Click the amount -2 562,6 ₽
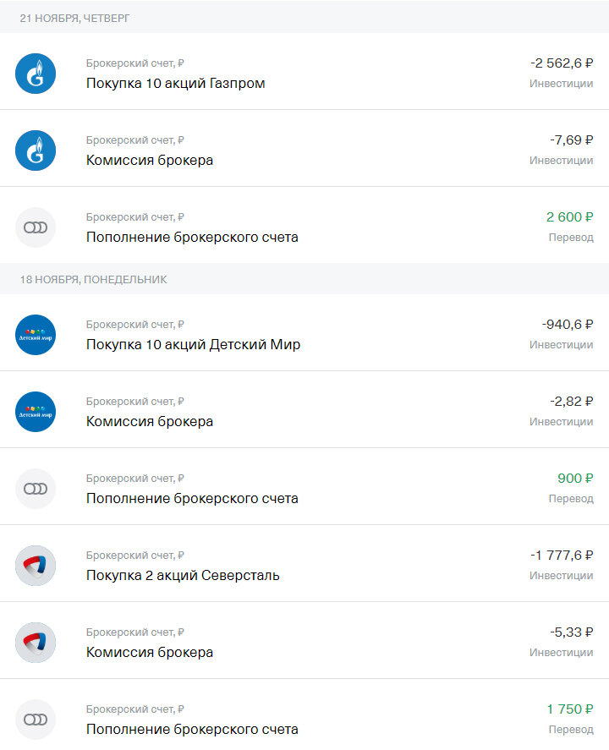 (562, 63)
